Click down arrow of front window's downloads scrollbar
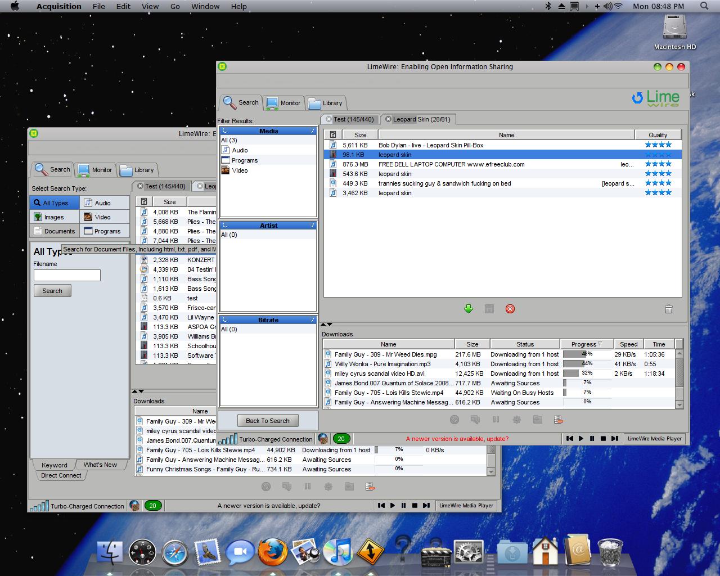This screenshot has width=720, height=576. tap(679, 404)
